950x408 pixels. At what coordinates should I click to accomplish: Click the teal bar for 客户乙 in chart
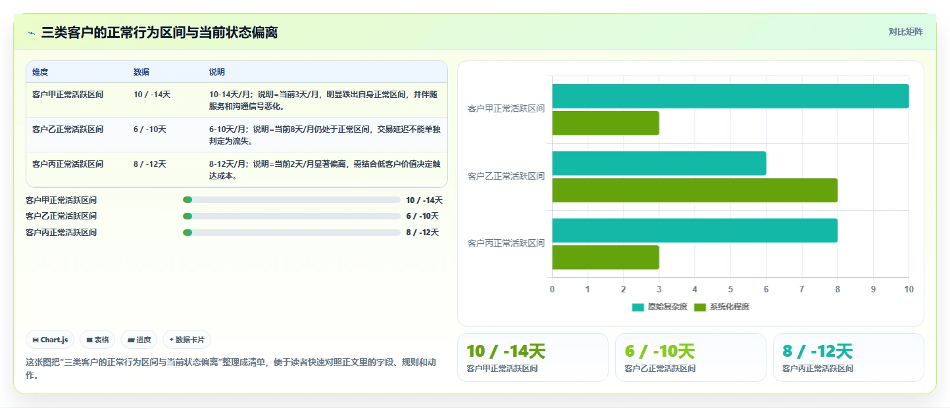pos(659,163)
